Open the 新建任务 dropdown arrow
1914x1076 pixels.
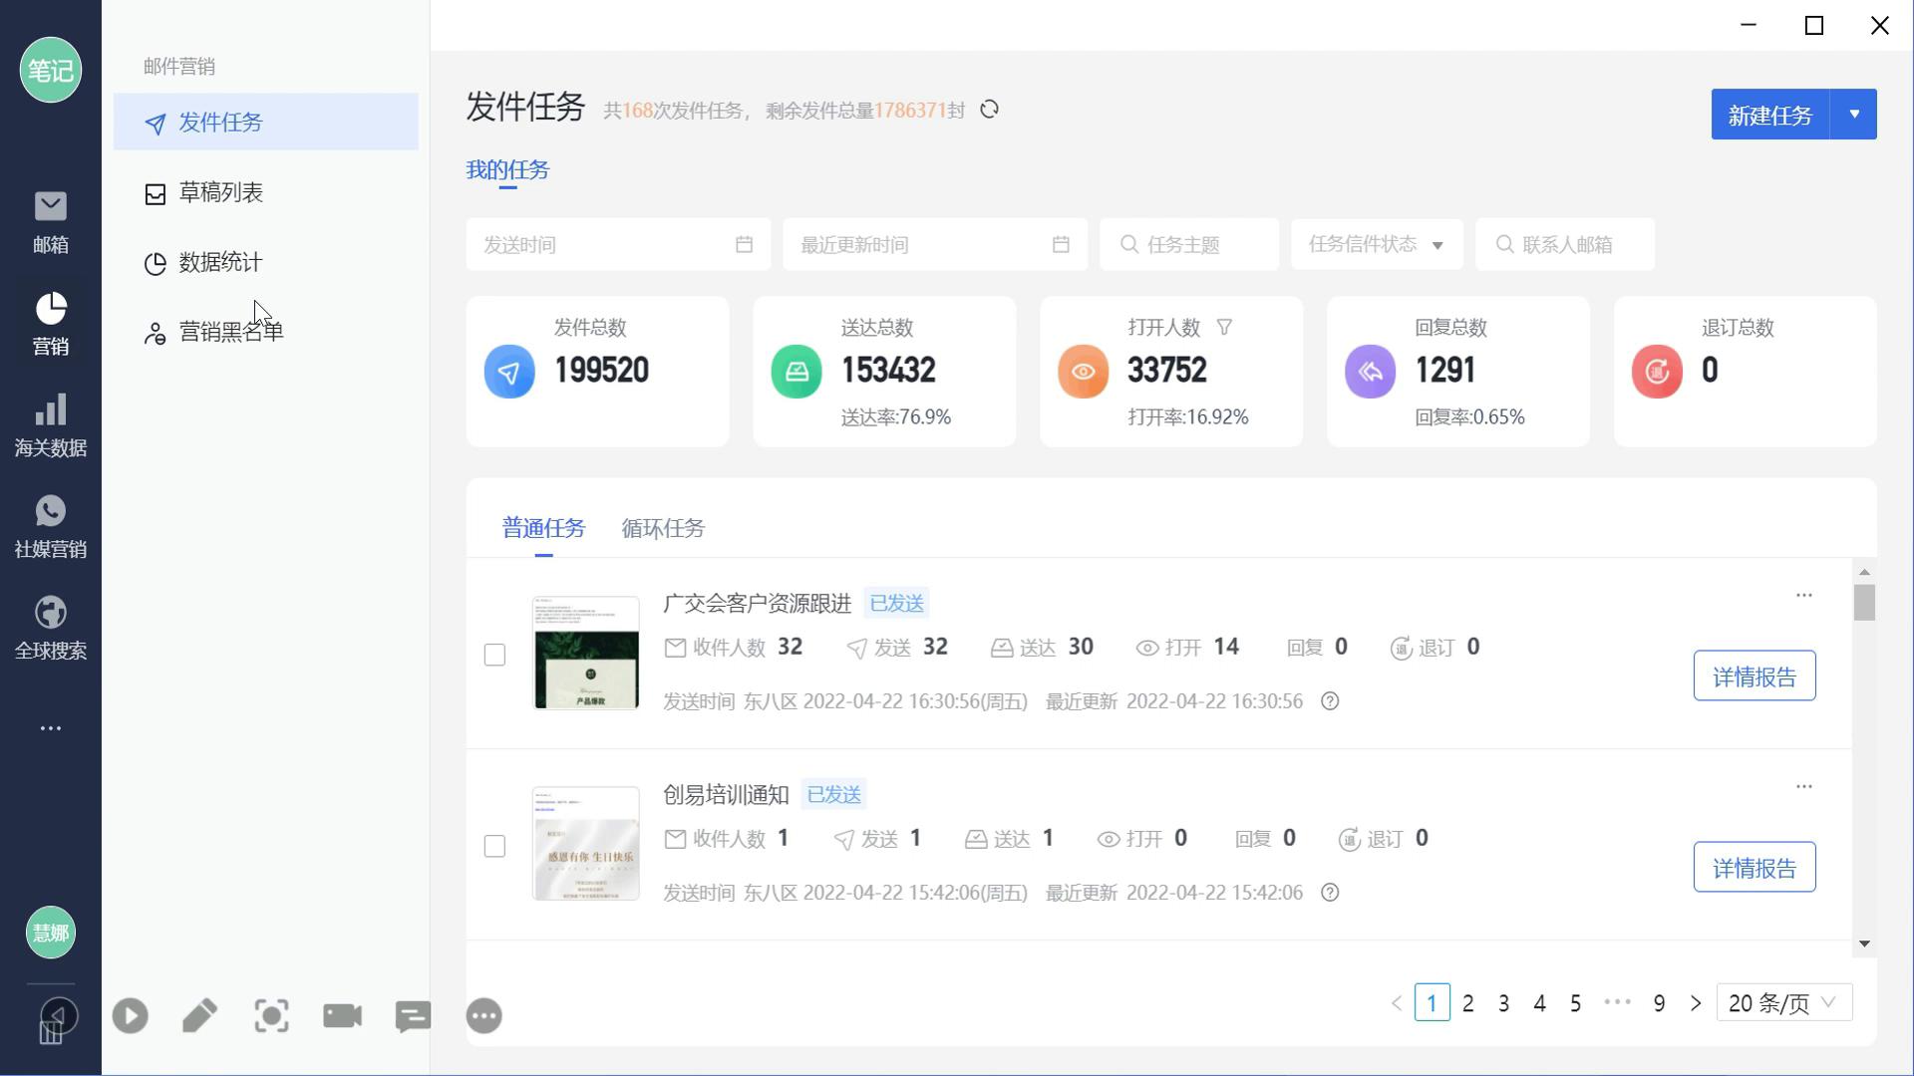coord(1854,115)
